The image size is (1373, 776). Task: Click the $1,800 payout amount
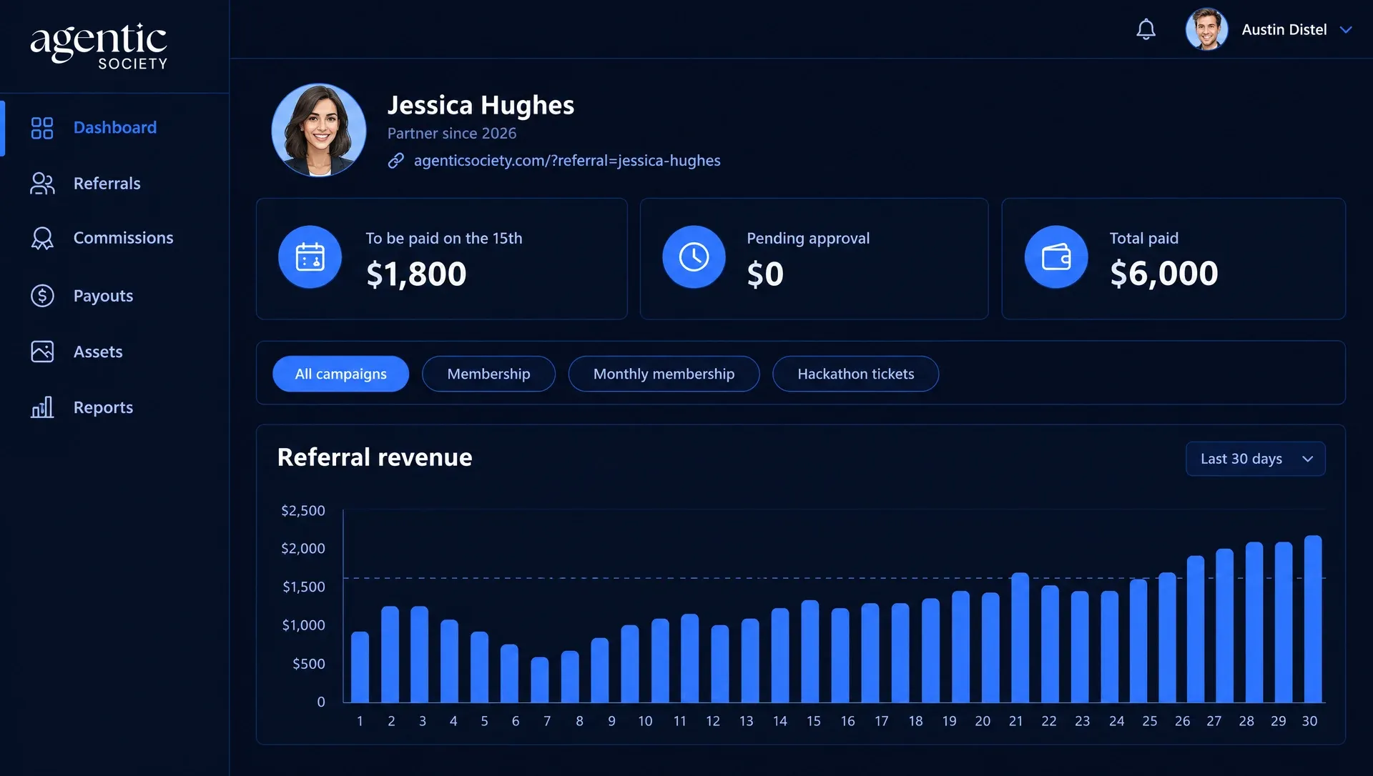[416, 274]
